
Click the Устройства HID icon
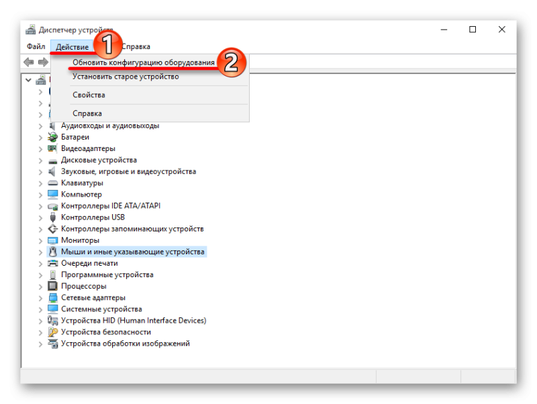pos(53,321)
